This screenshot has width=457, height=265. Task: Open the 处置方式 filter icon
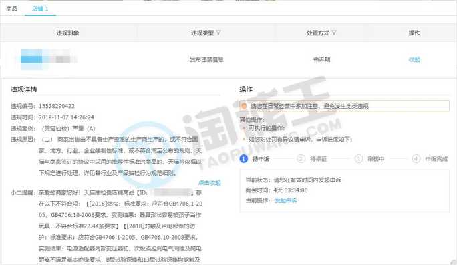coord(334,33)
